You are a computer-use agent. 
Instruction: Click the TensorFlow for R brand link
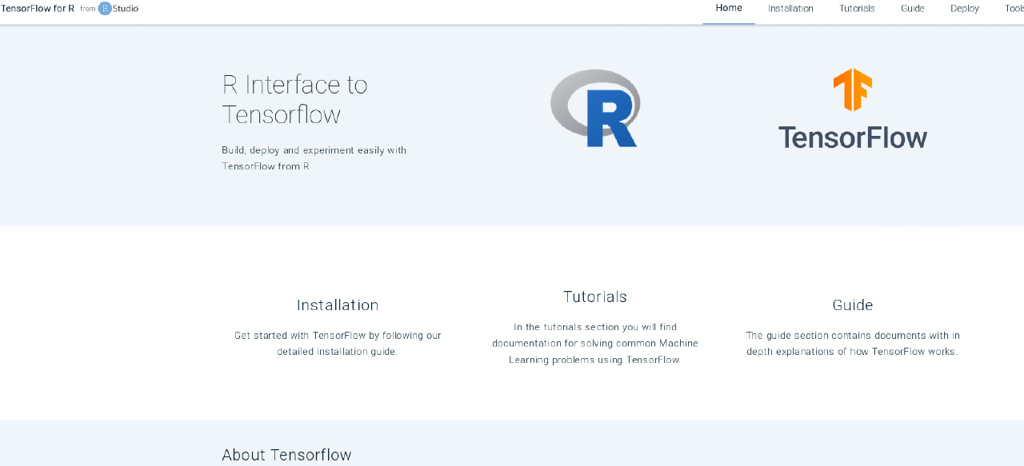click(38, 8)
